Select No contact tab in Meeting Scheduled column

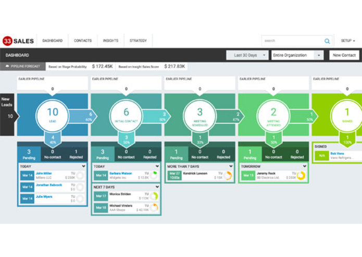coord(200,154)
